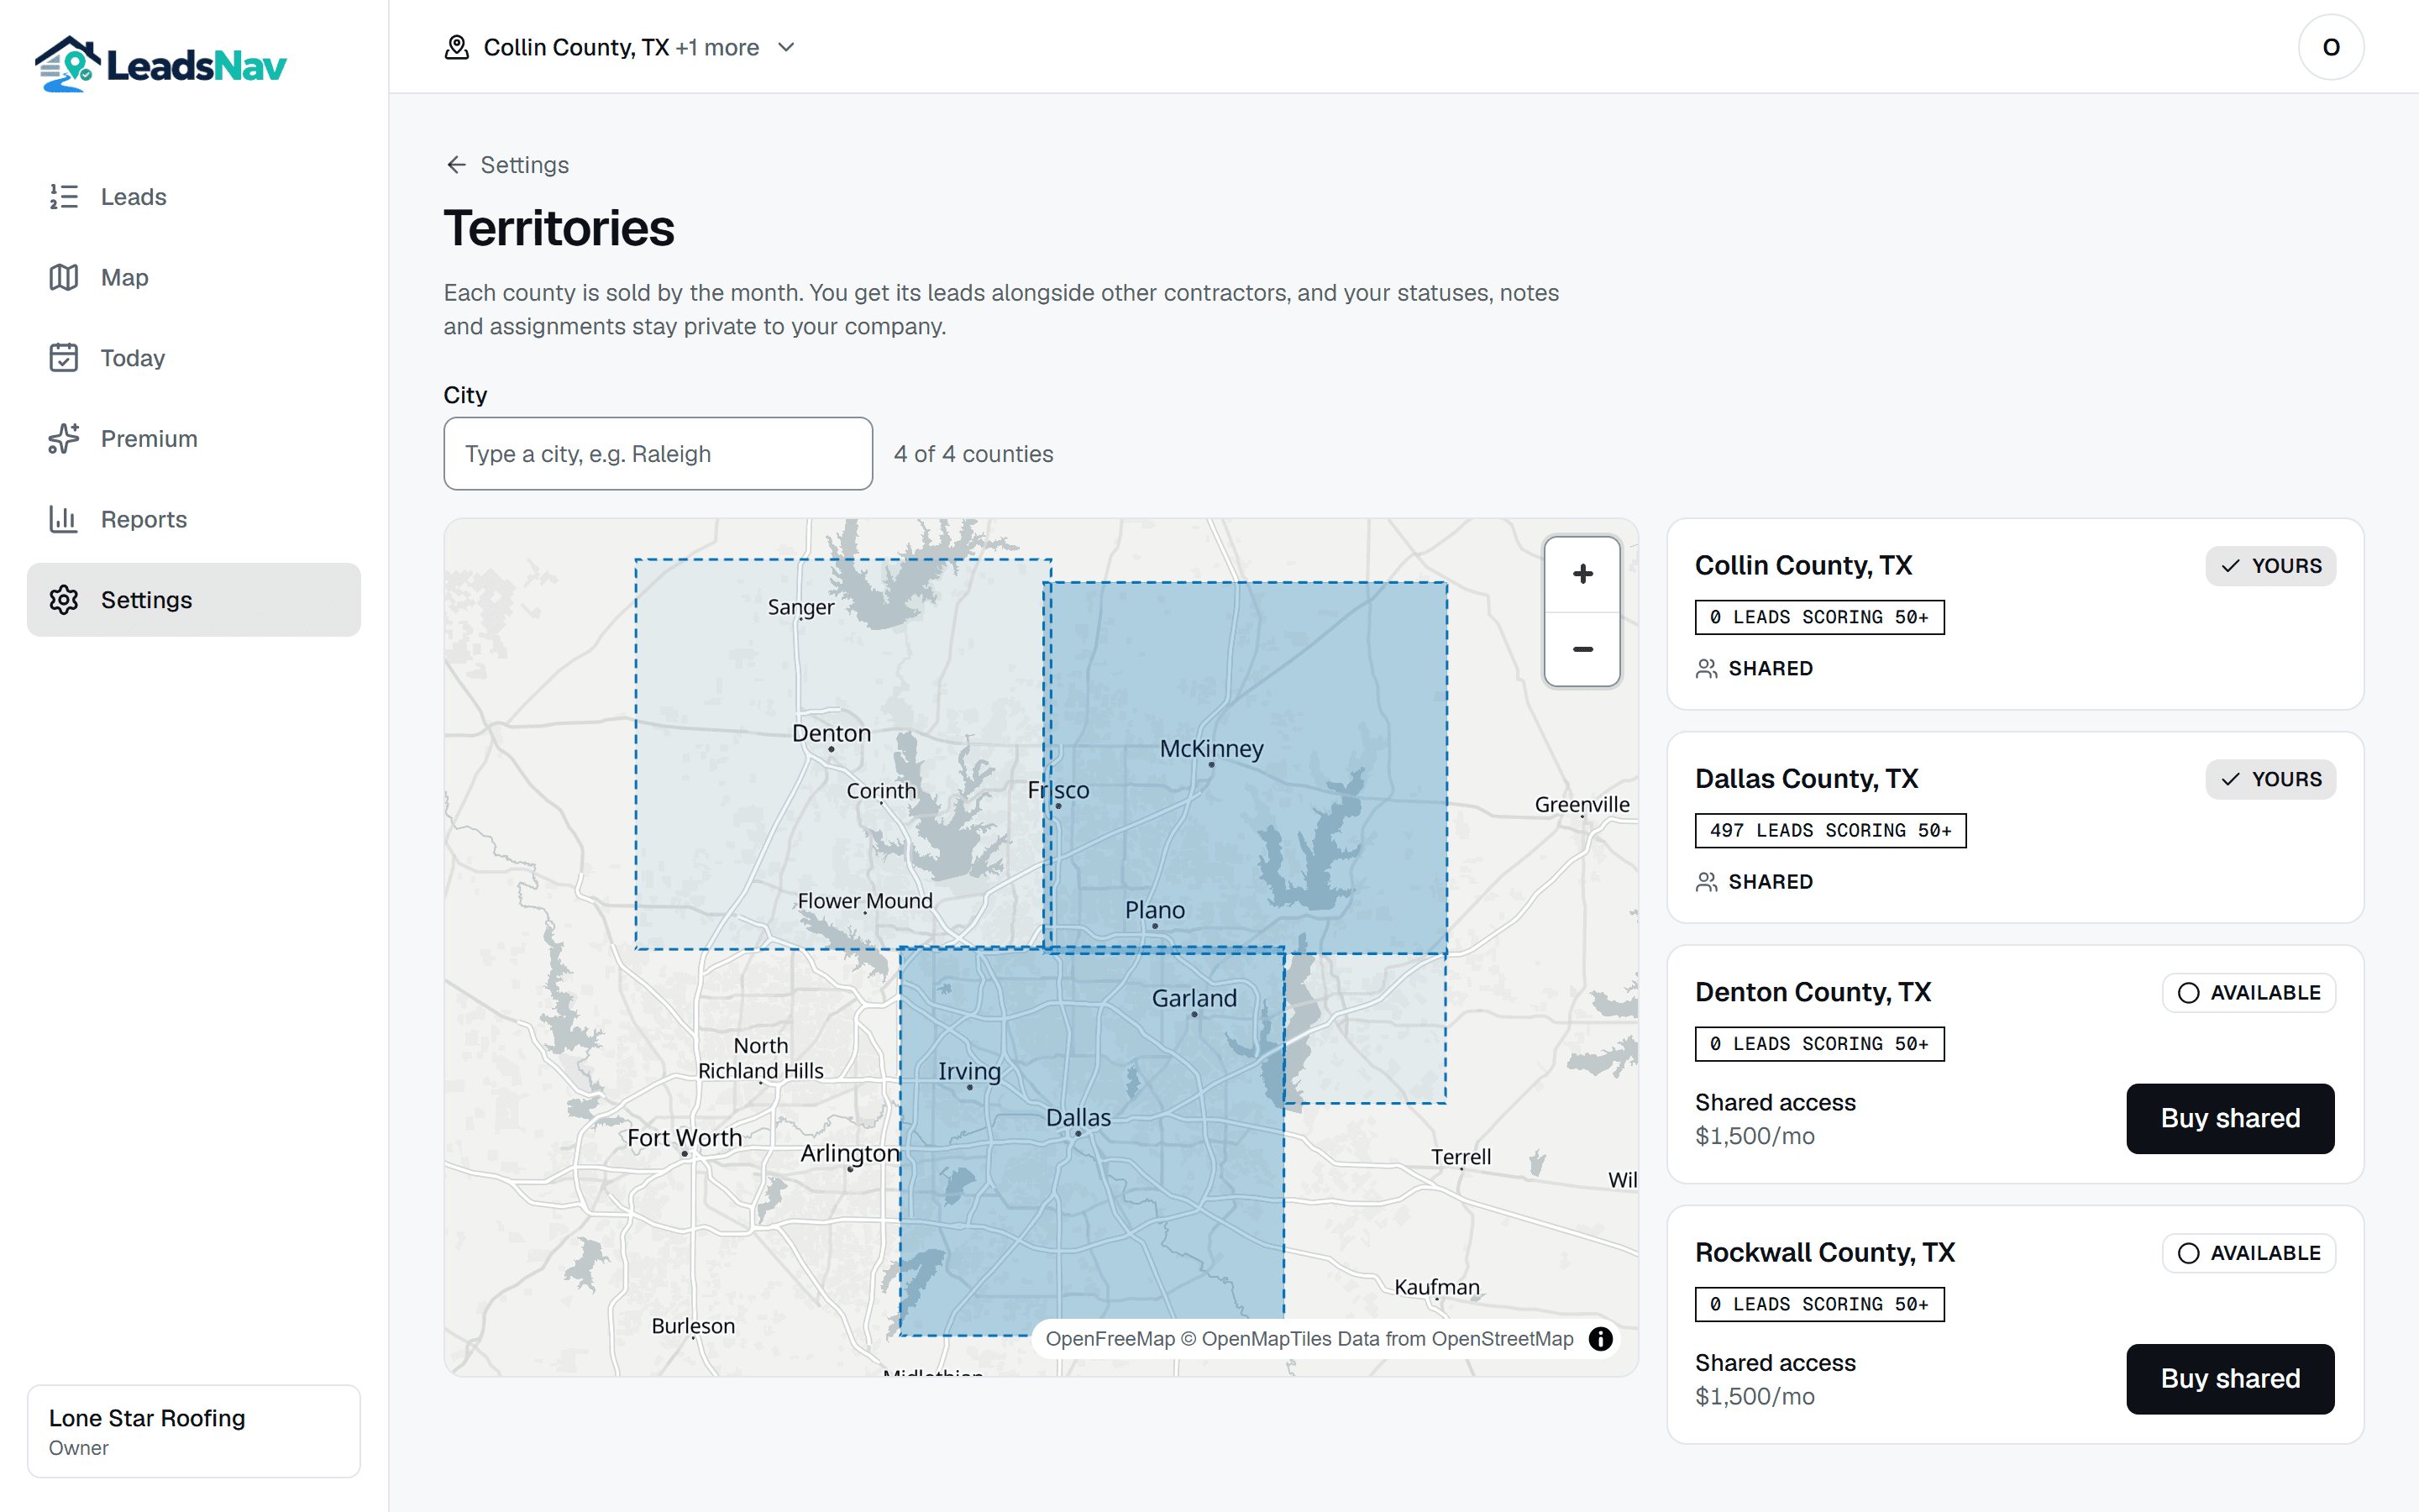Go back via Settings breadcrumb link

pos(506,165)
